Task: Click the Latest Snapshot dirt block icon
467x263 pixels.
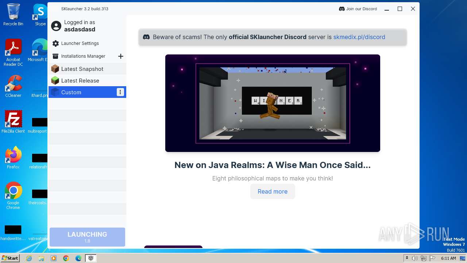Action: point(55,69)
